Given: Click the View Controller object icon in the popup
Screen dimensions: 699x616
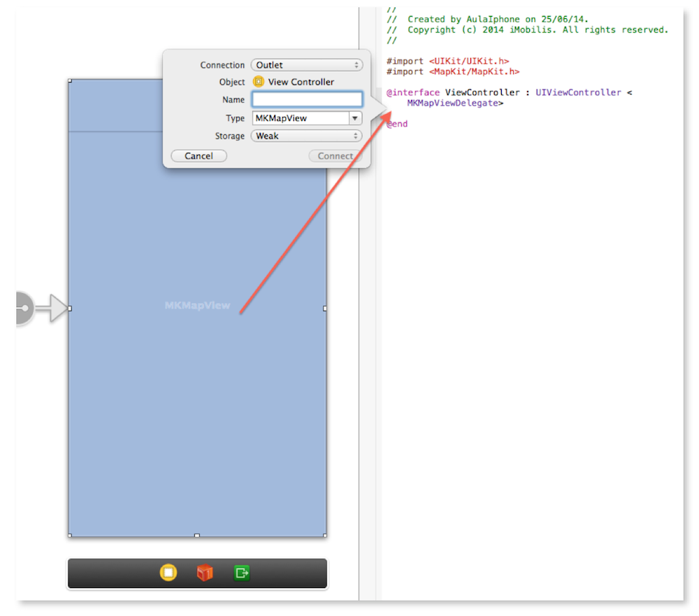Looking at the screenshot, I should pos(259,82).
